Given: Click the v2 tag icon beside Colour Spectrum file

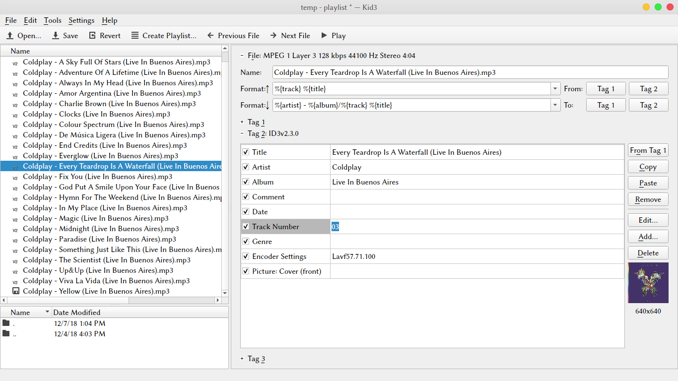Looking at the screenshot, I should click(x=15, y=126).
